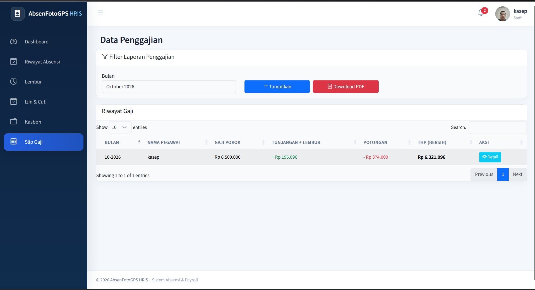Image resolution: width=535 pixels, height=290 pixels.
Task: Click the Tampilkan button
Action: click(x=277, y=87)
